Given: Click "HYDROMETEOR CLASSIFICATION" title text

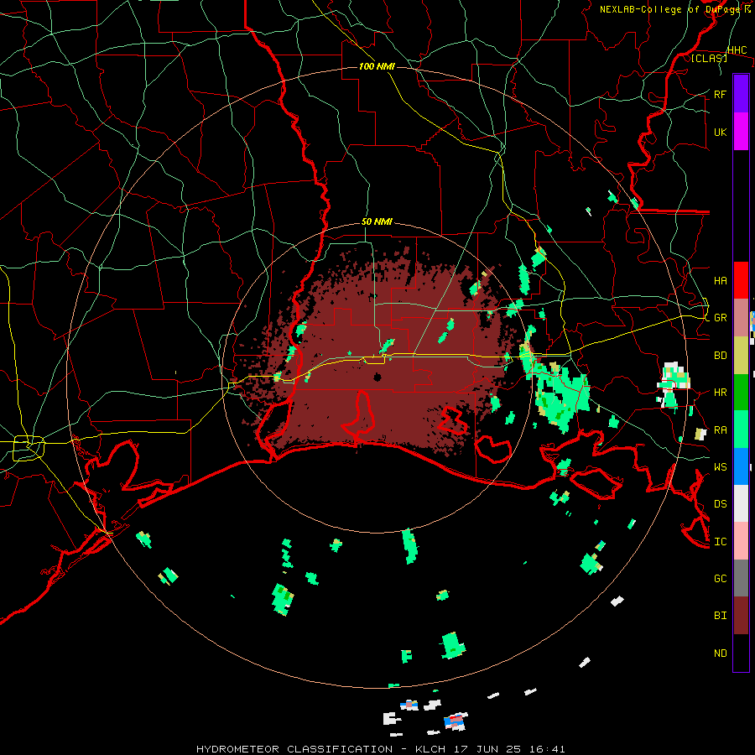Looking at the screenshot, I should click(294, 749).
